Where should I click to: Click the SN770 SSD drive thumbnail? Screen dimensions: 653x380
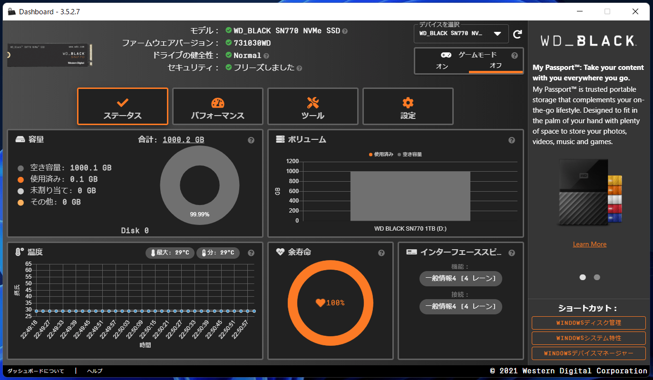pos(49,55)
